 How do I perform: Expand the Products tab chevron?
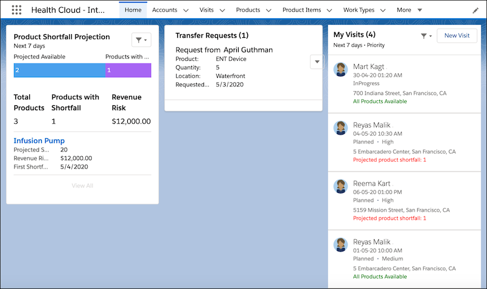click(x=268, y=10)
